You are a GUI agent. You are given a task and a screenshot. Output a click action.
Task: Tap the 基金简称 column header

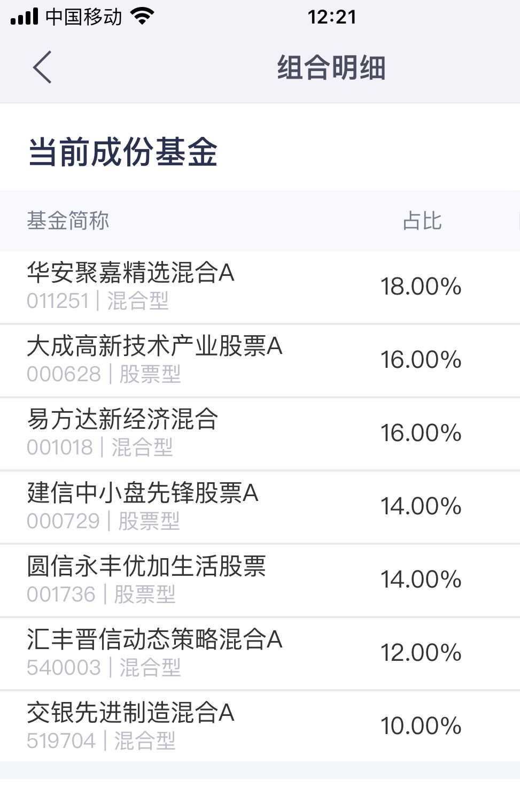[x=68, y=220]
